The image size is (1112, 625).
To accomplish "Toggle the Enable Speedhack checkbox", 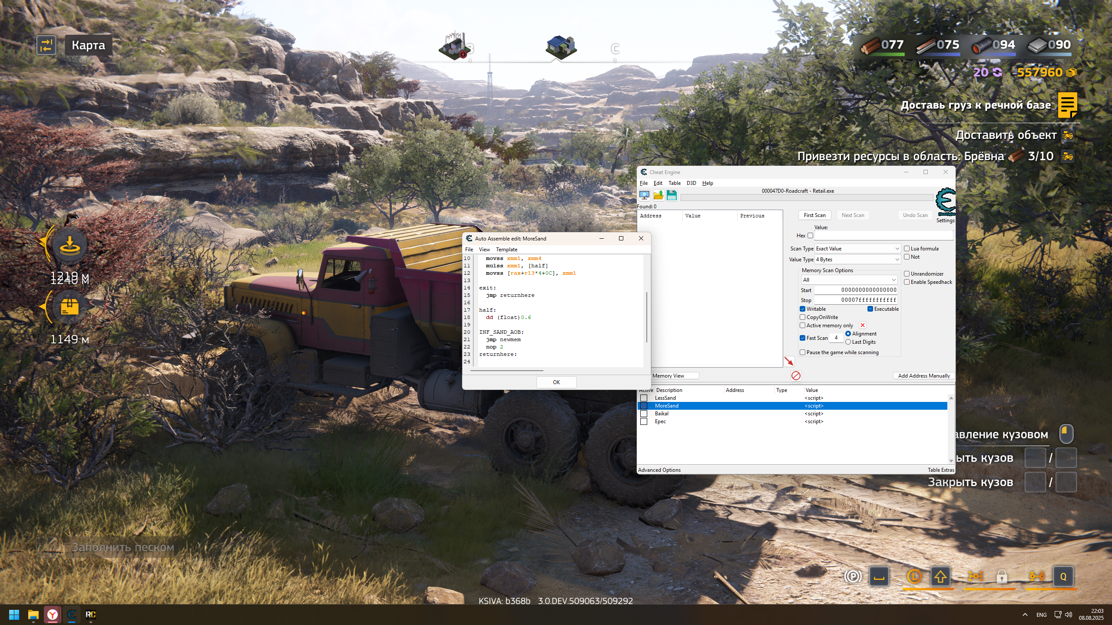I will coord(907,282).
